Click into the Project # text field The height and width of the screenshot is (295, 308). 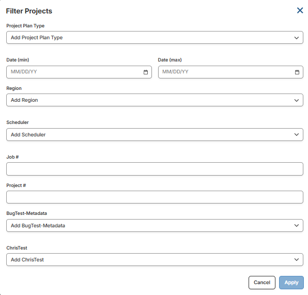coord(155,197)
